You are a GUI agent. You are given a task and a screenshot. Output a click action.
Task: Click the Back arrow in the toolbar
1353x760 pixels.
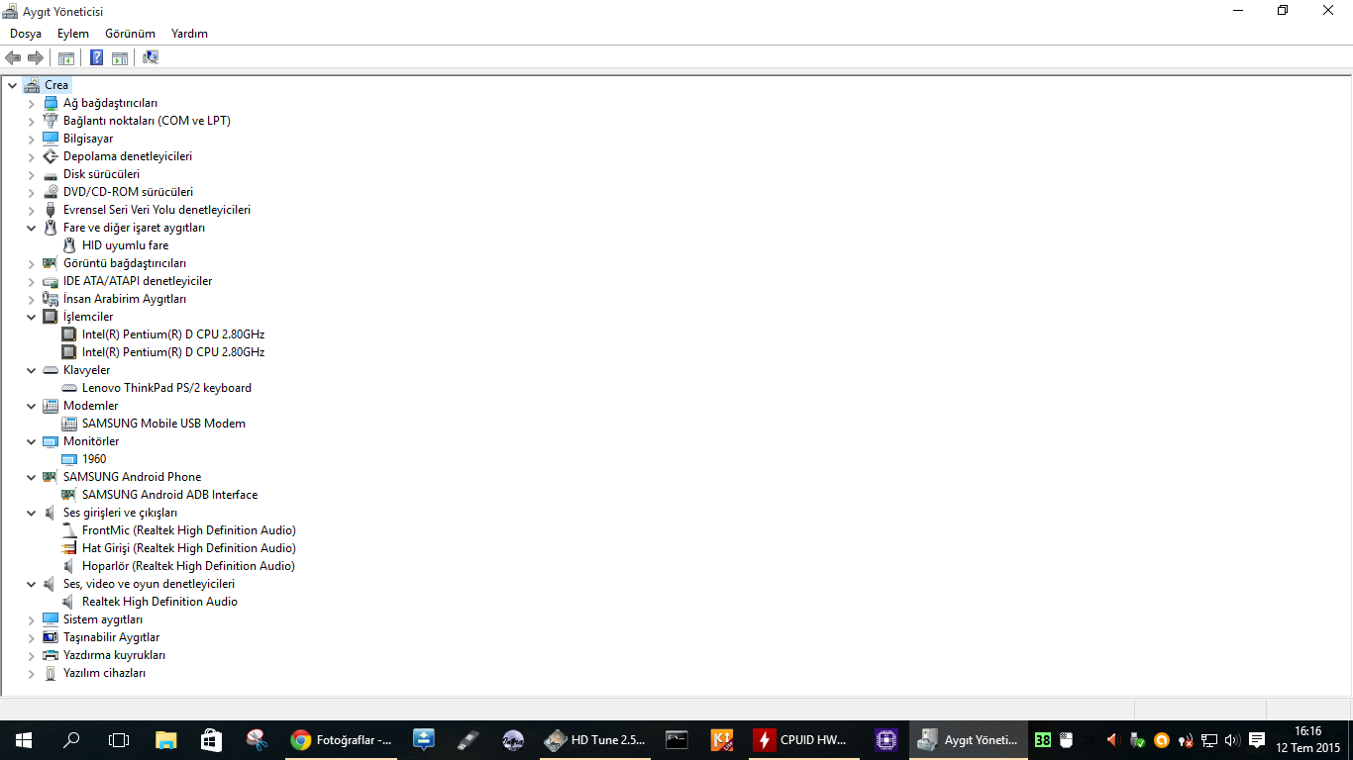click(13, 57)
